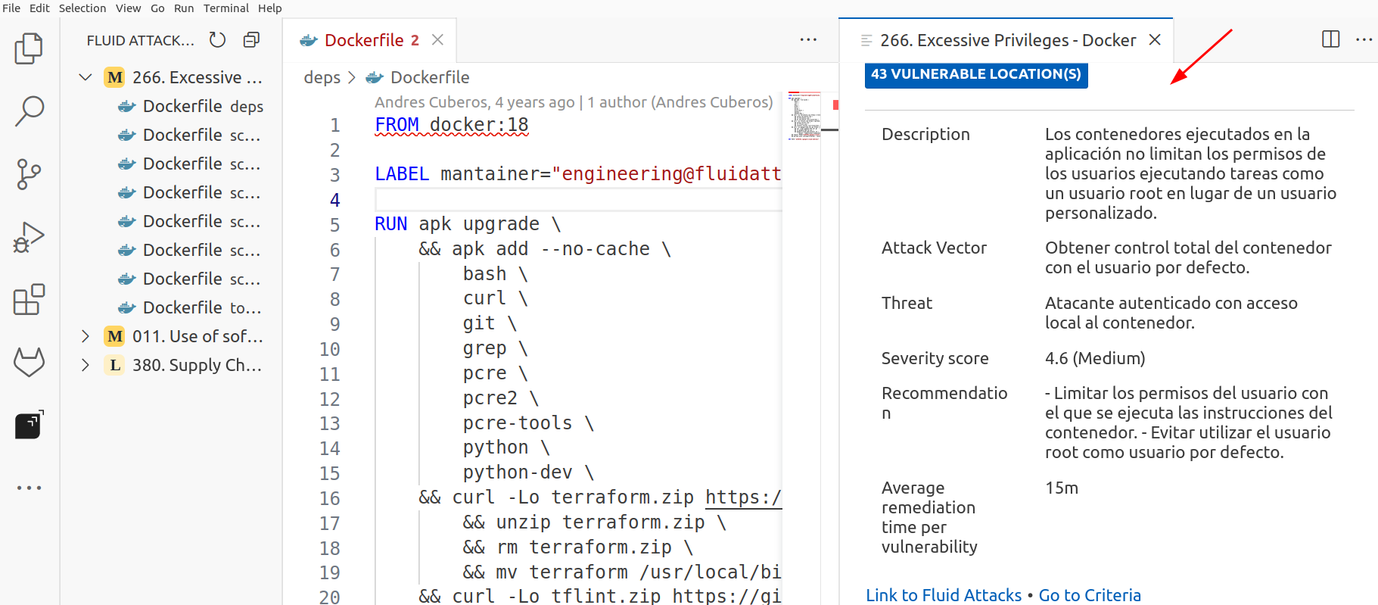The height and width of the screenshot is (605, 1378).
Task: Open the Explorer view in activity bar
Action: pyautogui.click(x=29, y=48)
